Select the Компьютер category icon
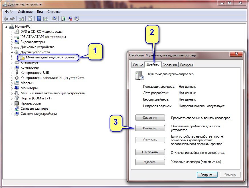Image resolution: width=249 pixels, height=188 pixels. [x=17, y=68]
